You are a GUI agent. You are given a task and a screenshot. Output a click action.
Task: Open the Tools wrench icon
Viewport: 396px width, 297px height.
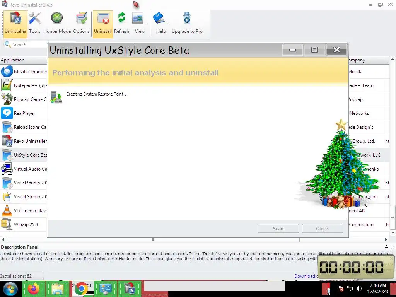34,18
